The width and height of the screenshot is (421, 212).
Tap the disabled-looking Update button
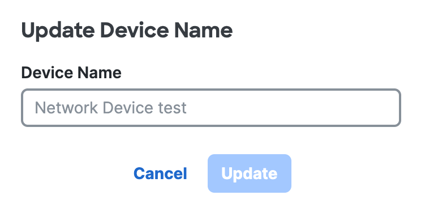[x=250, y=173]
